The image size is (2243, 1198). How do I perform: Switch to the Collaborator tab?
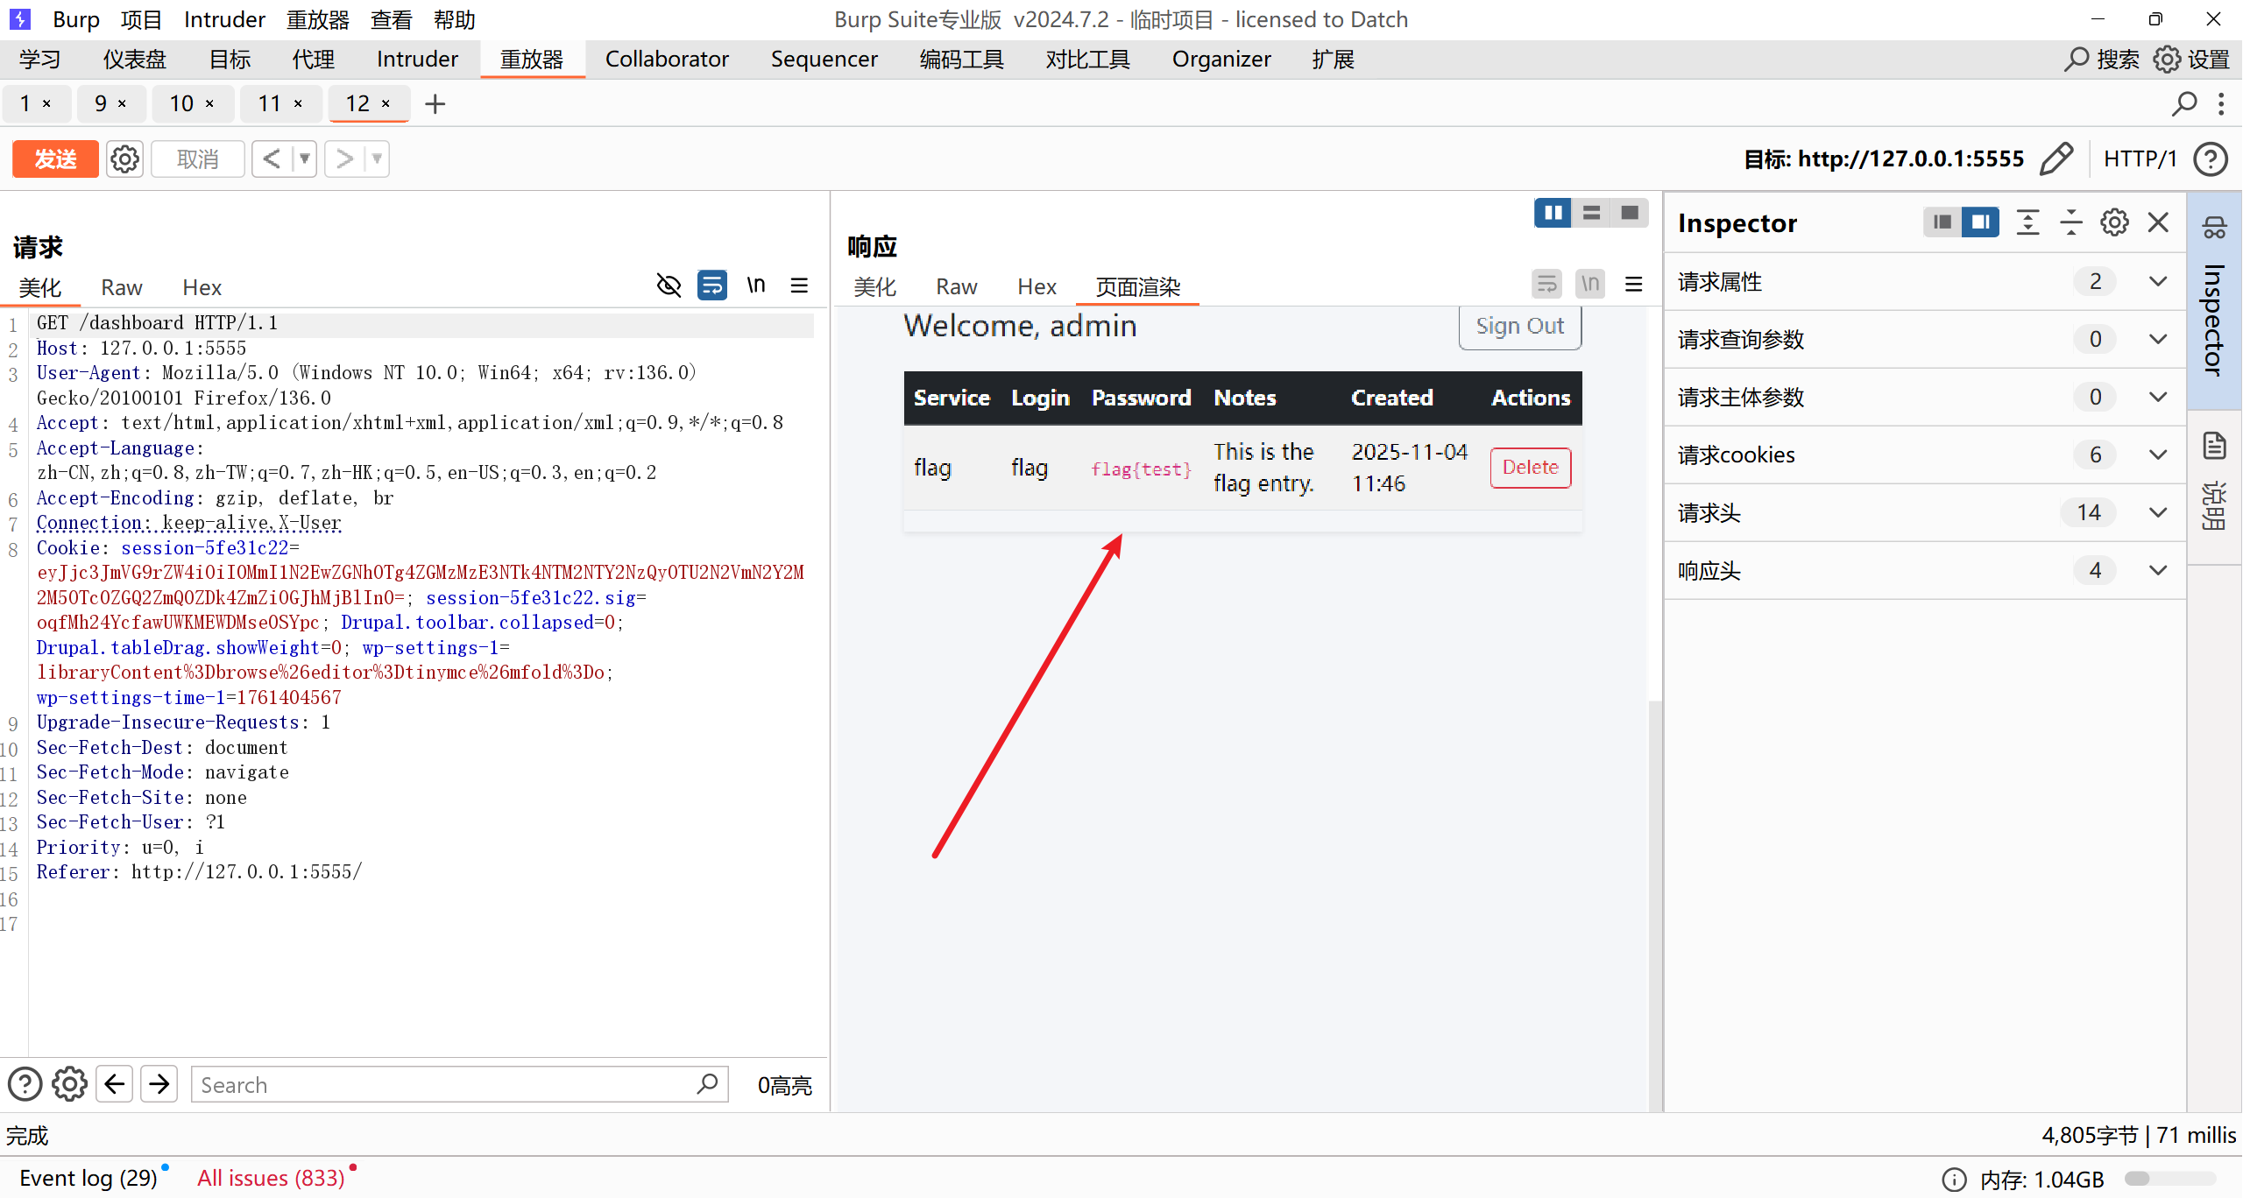(x=666, y=60)
